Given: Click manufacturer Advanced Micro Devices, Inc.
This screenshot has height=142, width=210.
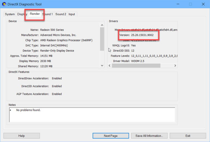Looking at the screenshot, I should pyautogui.click(x=58, y=35).
